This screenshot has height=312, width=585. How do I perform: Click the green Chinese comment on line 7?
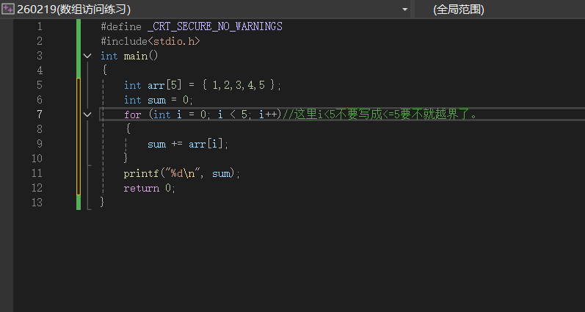click(x=379, y=115)
